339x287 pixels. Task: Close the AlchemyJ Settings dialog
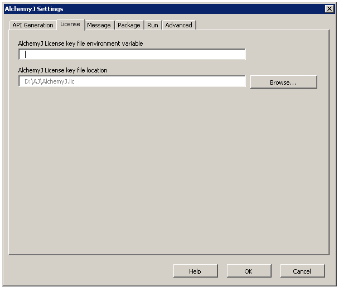point(329,9)
